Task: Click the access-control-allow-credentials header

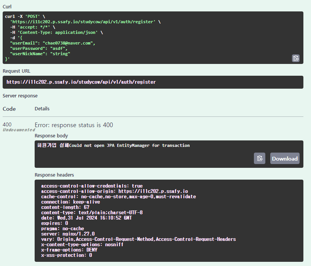Action: coord(92,186)
